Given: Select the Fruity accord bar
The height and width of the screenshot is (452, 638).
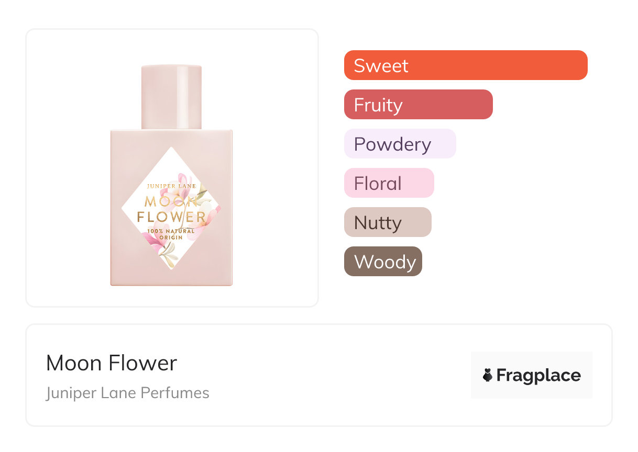Looking at the screenshot, I should pos(418,105).
